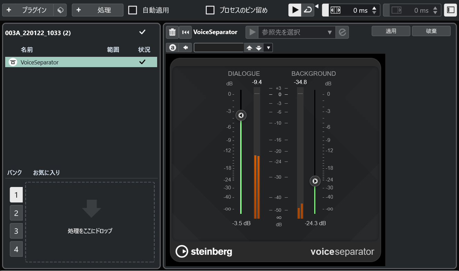The height and width of the screenshot is (271, 459).
Task: Click the empty preset name field
Action: point(219,48)
